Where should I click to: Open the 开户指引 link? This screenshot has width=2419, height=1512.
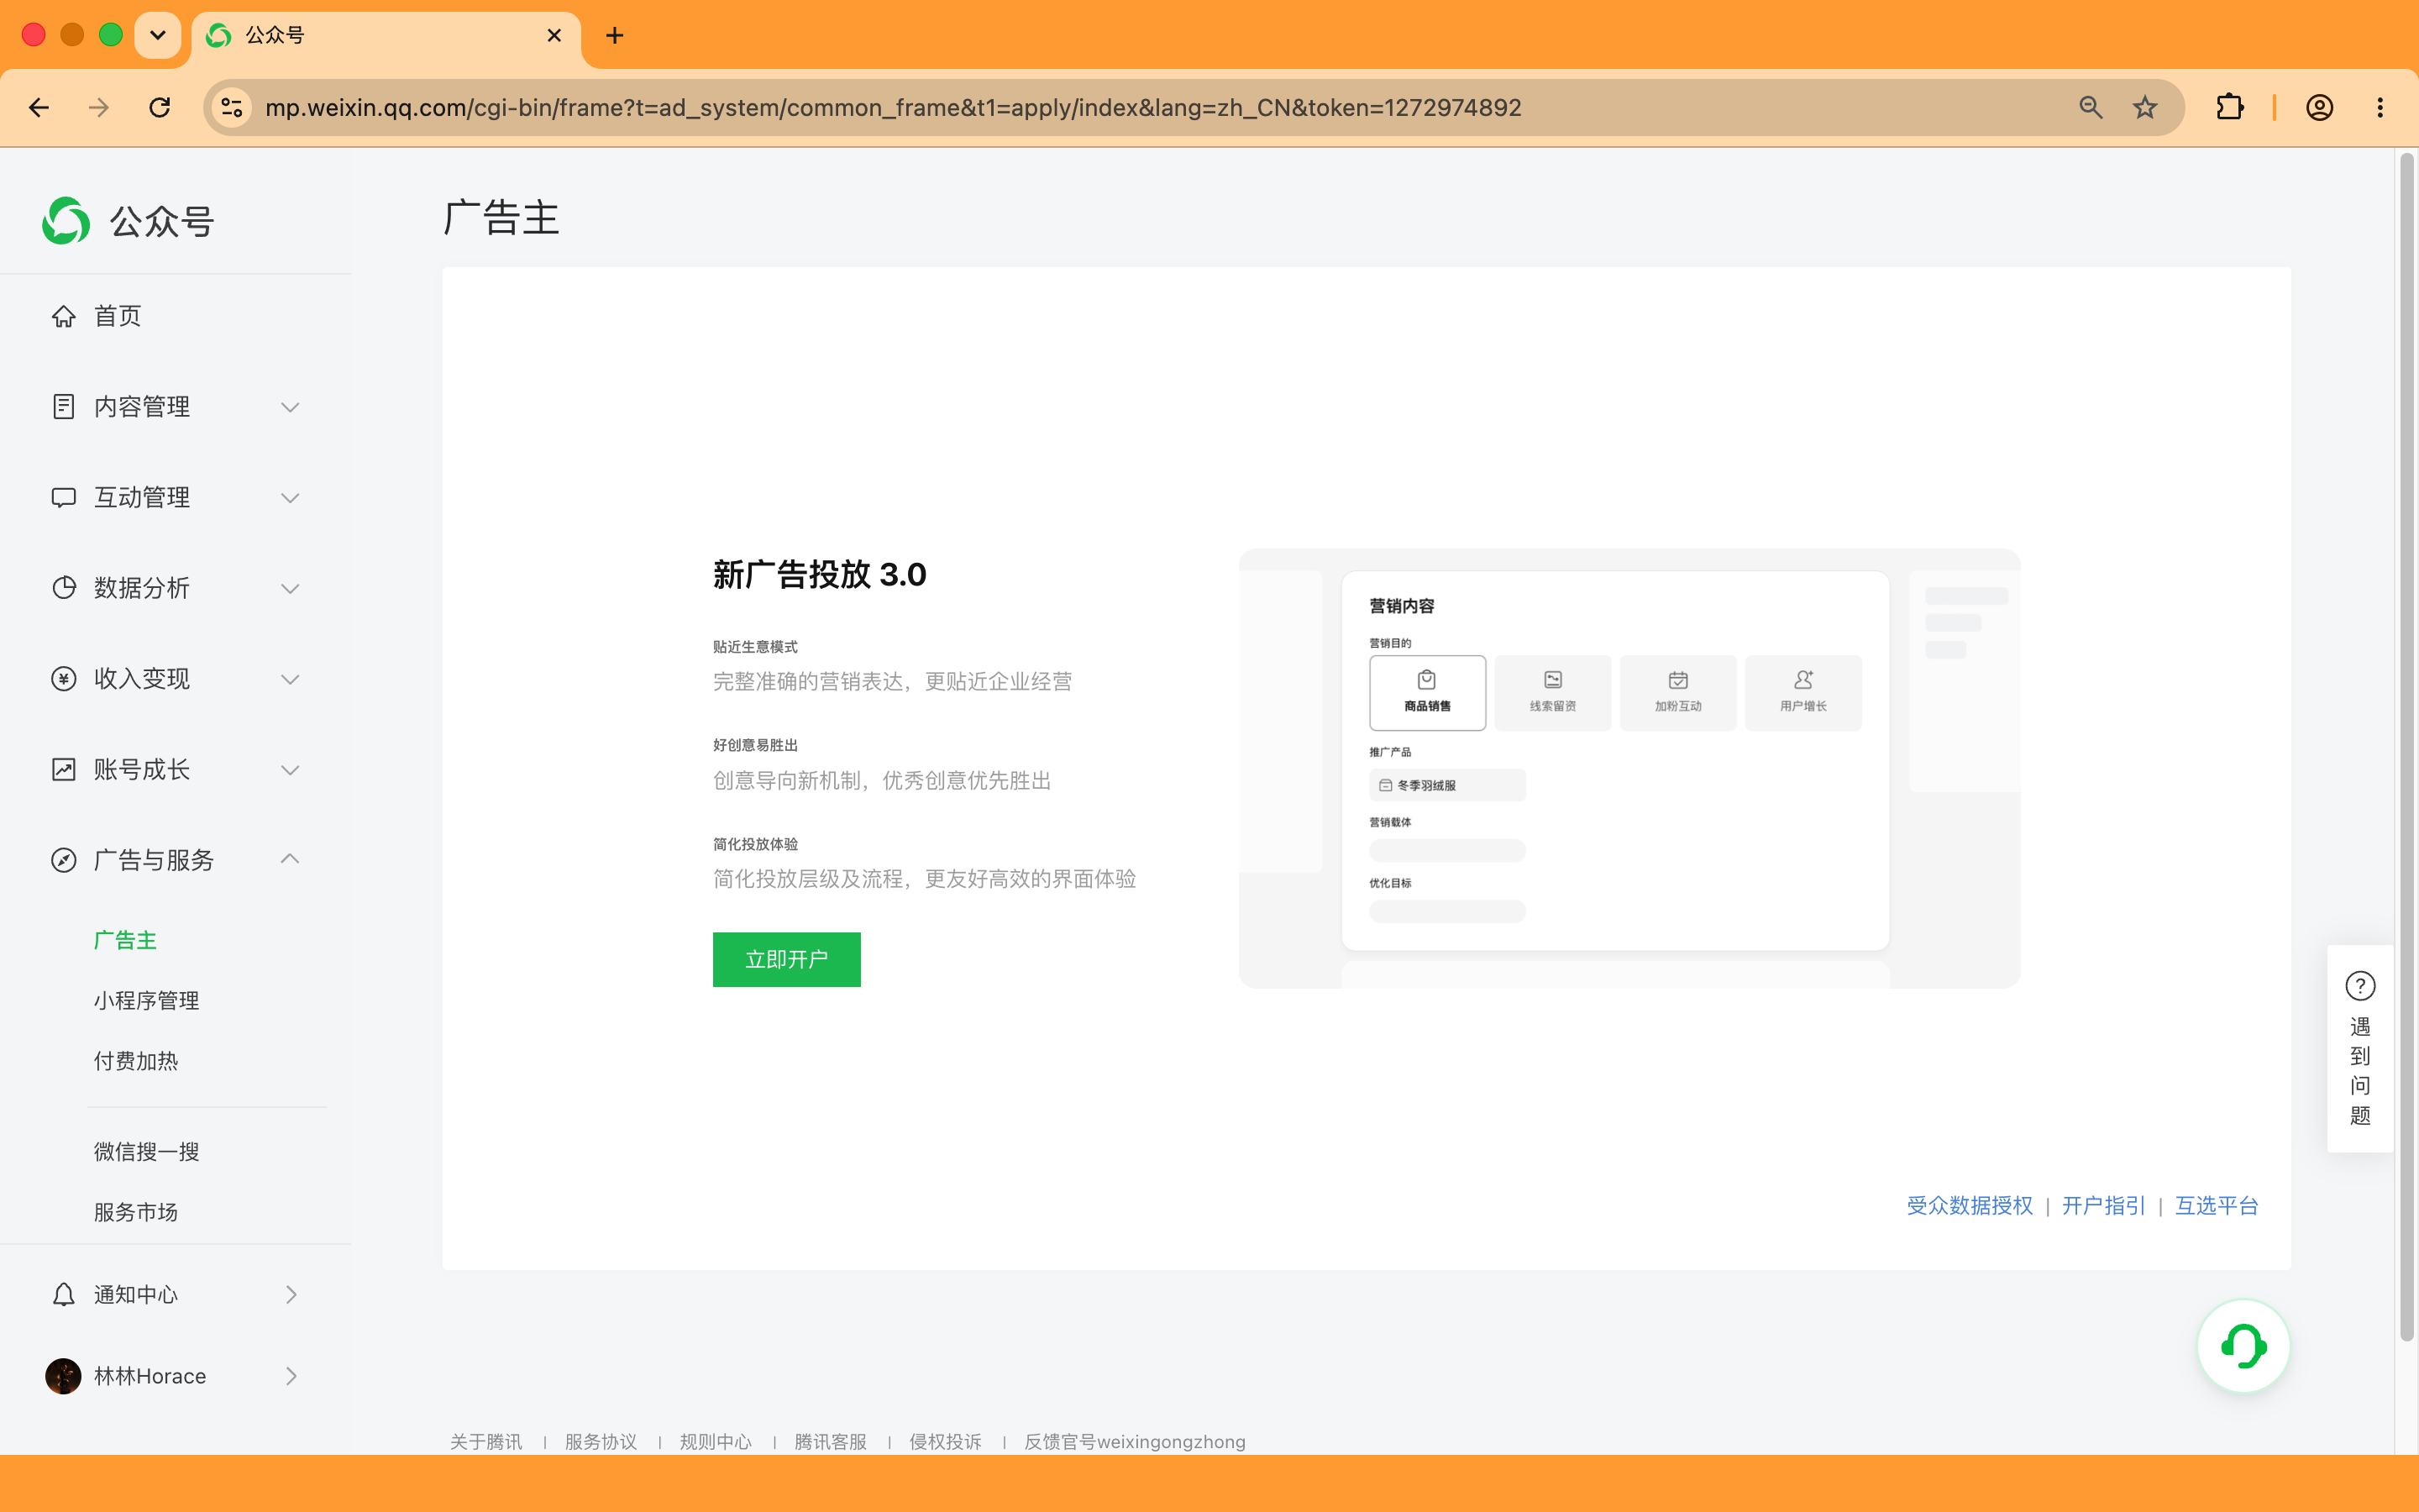point(2103,1205)
